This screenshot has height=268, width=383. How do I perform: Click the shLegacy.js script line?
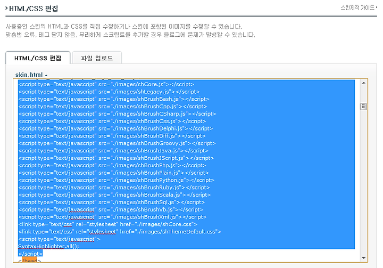(x=109, y=92)
